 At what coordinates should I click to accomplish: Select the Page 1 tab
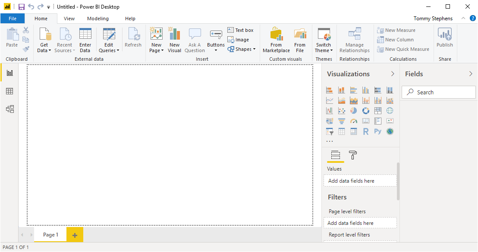(x=50, y=235)
